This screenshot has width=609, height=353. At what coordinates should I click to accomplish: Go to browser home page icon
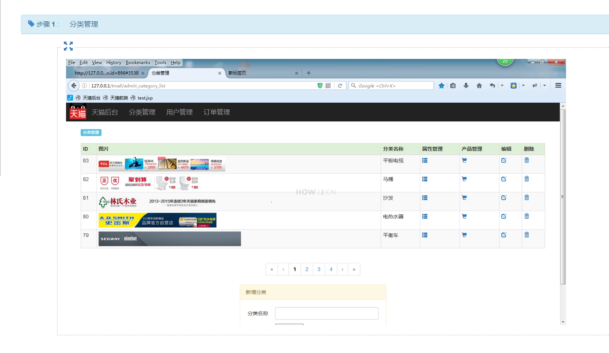(x=479, y=85)
